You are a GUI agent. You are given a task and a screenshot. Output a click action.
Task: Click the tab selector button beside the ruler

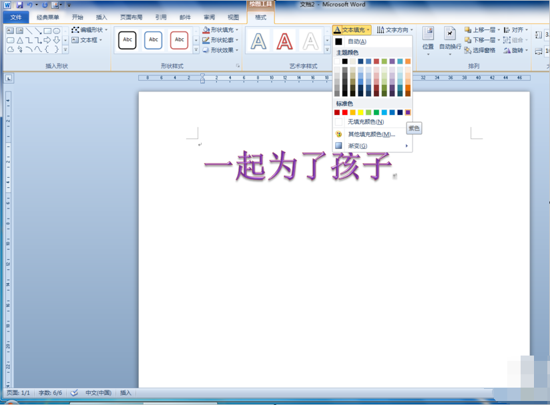coord(9,78)
